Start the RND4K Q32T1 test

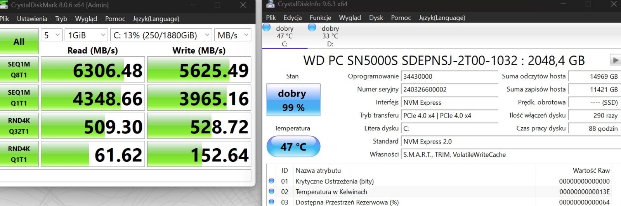tap(19, 126)
